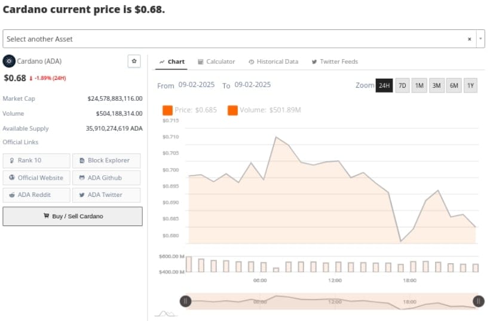This screenshot has height=321, width=493.
Task: Select the 24H zoom range
Action: click(384, 85)
